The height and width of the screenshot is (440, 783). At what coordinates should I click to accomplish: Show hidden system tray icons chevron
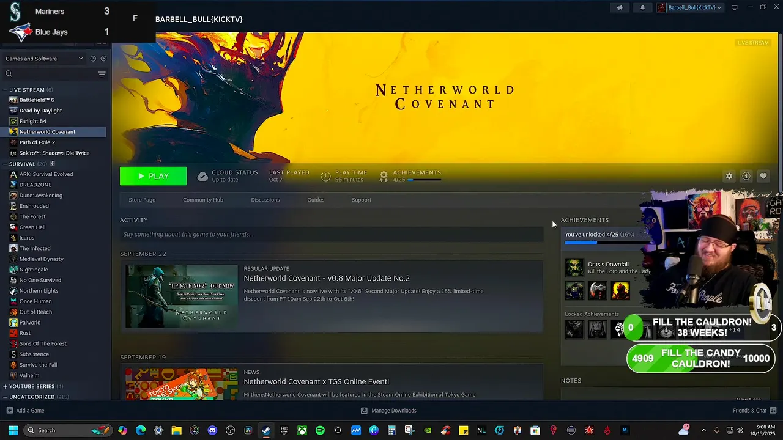point(703,430)
